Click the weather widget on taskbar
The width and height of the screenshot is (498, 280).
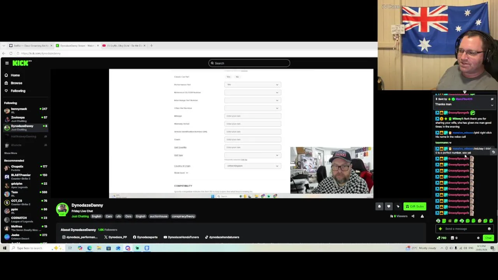tap(421, 248)
